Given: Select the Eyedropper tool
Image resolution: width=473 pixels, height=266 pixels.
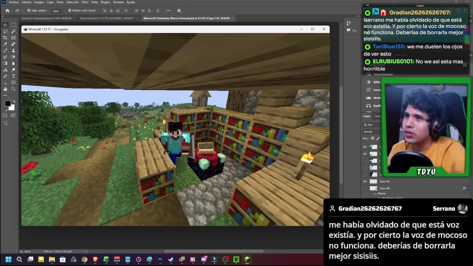Looking at the screenshot, I should [x=5, y=44].
